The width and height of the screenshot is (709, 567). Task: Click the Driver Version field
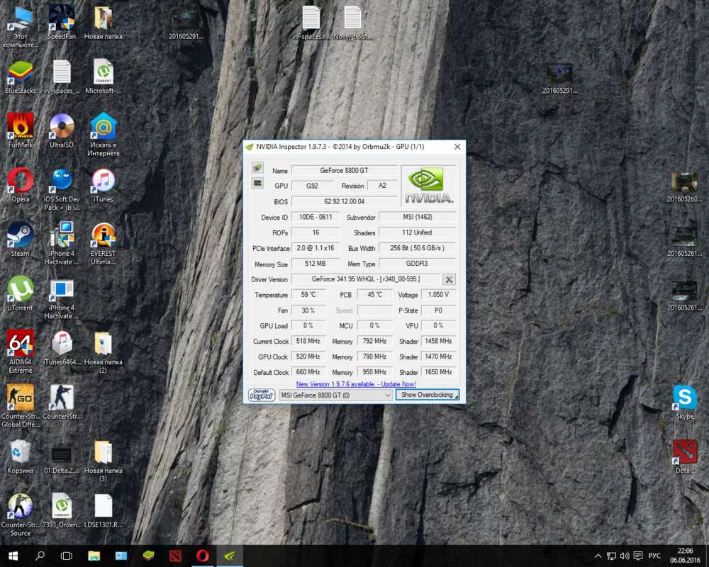pos(366,279)
